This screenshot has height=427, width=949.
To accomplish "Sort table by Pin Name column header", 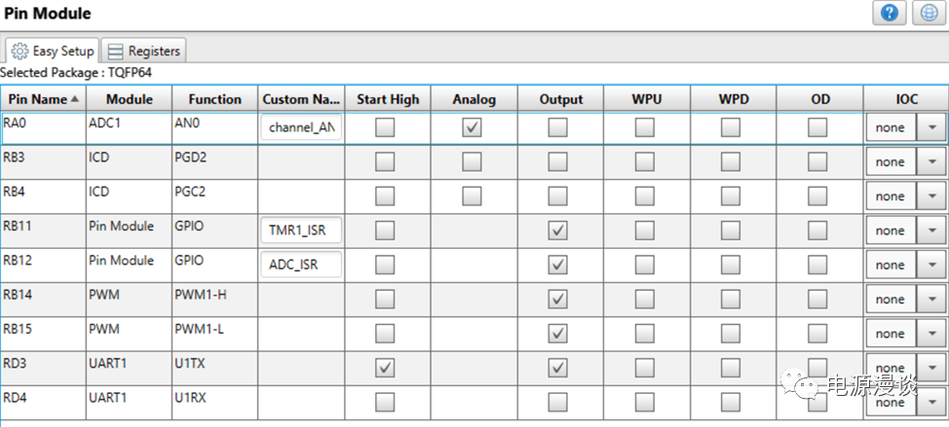I will coord(44,99).
